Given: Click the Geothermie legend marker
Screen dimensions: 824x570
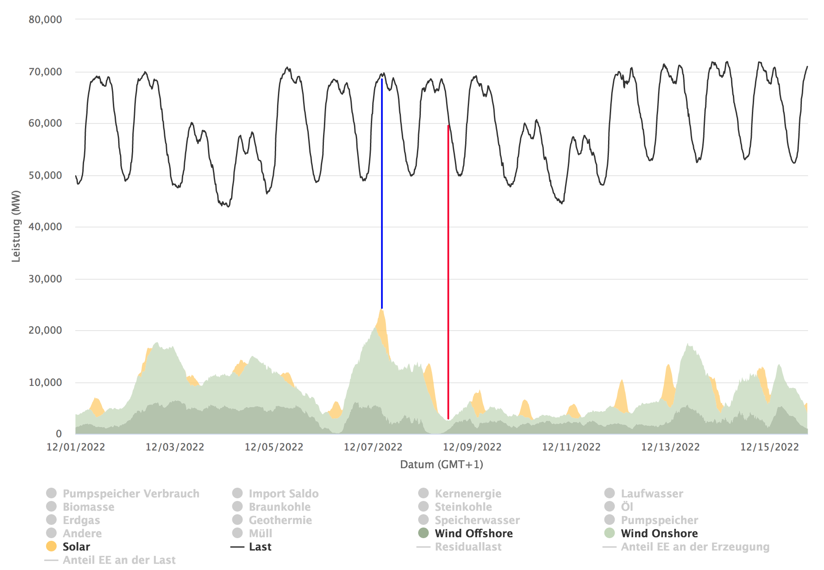Looking at the screenshot, I should [238, 520].
